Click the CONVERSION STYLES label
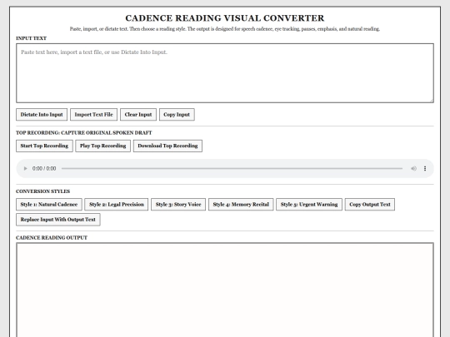 (43, 191)
